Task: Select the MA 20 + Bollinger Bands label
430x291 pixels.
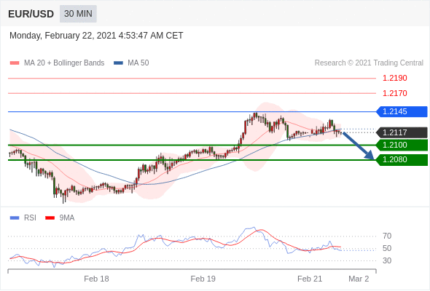Action: click(64, 63)
